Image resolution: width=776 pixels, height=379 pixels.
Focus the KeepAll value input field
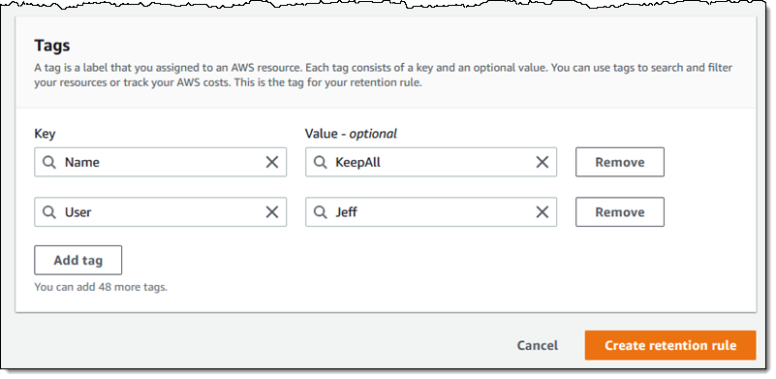pyautogui.click(x=431, y=162)
